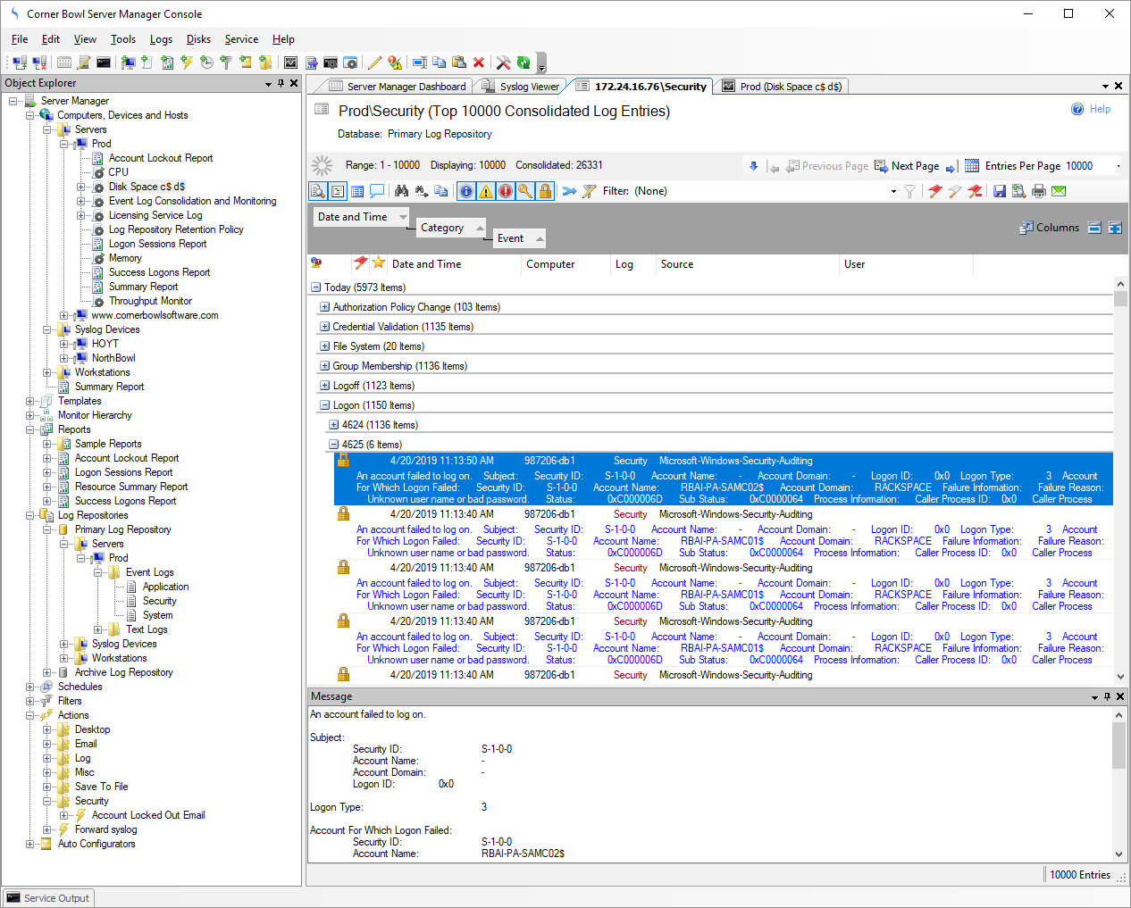Click the log list scroll-down arrow
Screen dimensions: 1131x908
(1120, 677)
